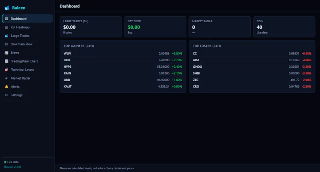Click the Live data status text in sidebar
Screen dimensions: 320x172
[x=13, y=162]
